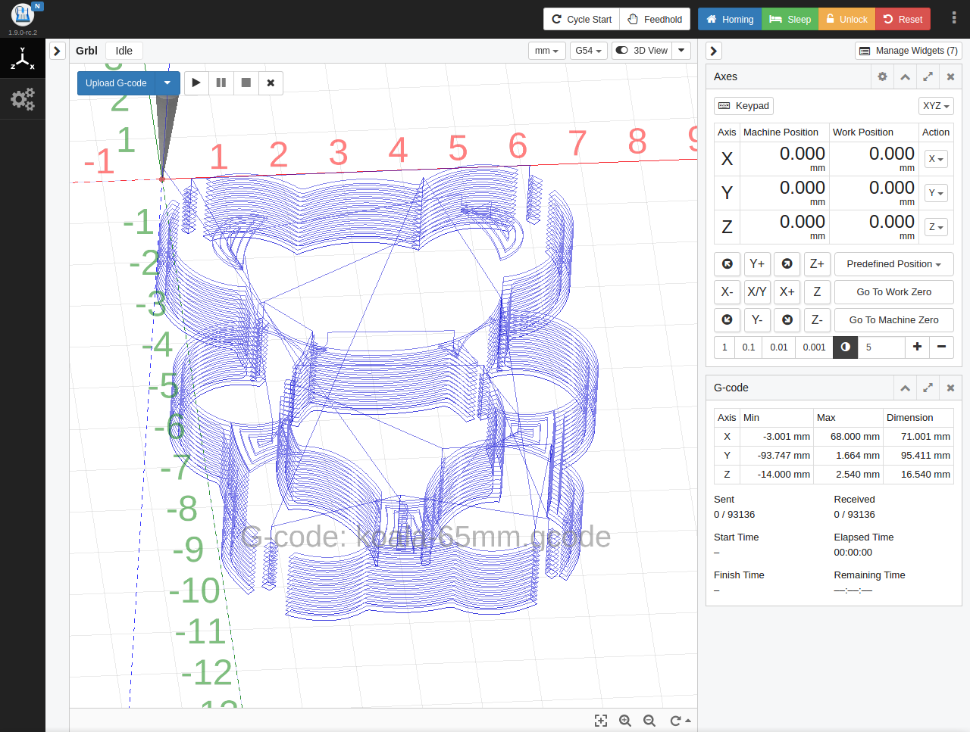
Task: Click Go To Work Zero
Action: 893,292
